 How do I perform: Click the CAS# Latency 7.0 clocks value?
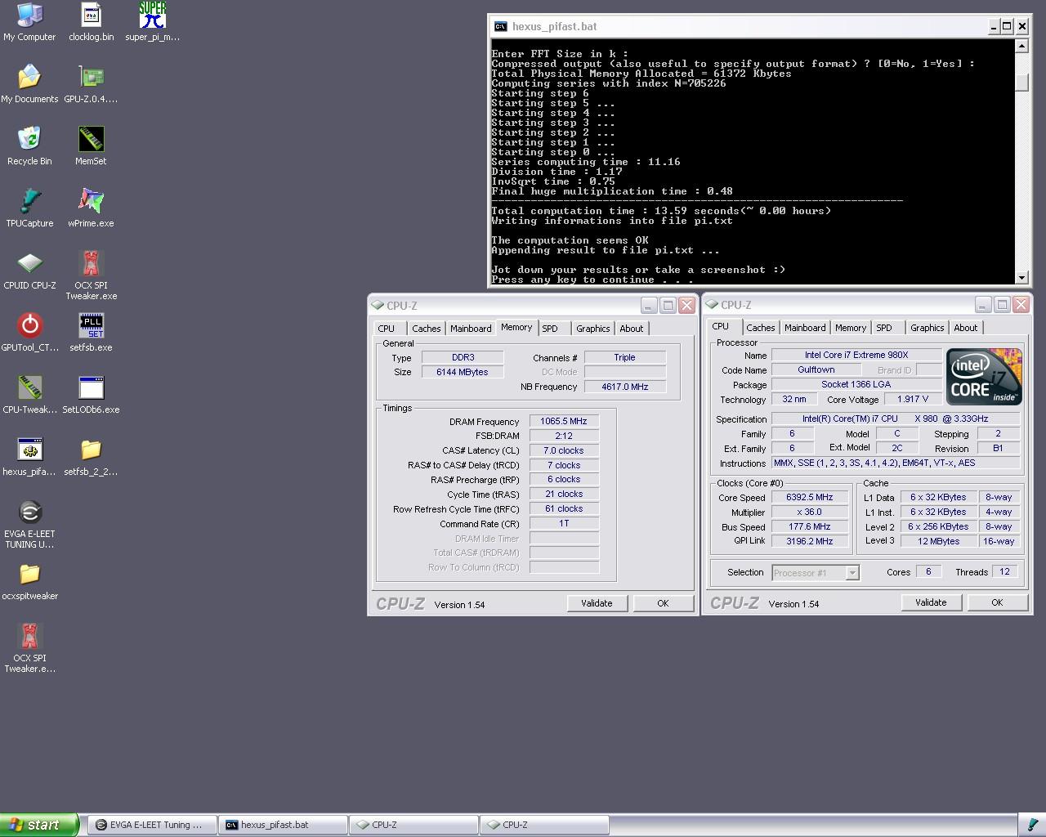564,450
